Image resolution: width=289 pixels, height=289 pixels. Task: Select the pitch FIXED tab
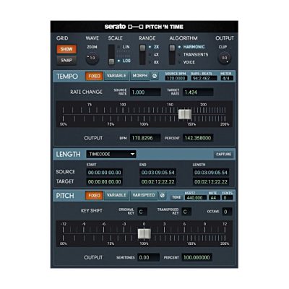94,195
